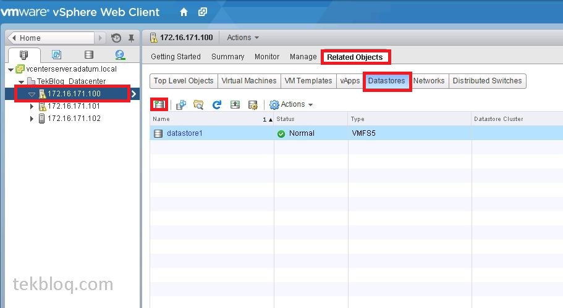Switch to the Monitor tab

pyautogui.click(x=267, y=57)
